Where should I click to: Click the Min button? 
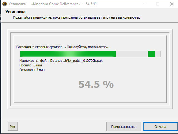click(13, 126)
